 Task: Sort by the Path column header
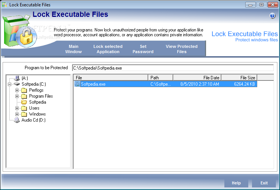click(161, 78)
